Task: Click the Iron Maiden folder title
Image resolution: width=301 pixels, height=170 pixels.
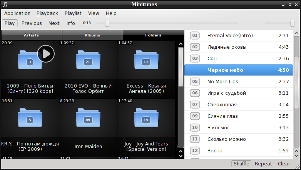Action: pyautogui.click(x=88, y=147)
